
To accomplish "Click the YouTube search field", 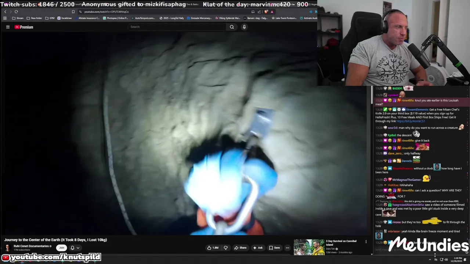I will (x=177, y=27).
